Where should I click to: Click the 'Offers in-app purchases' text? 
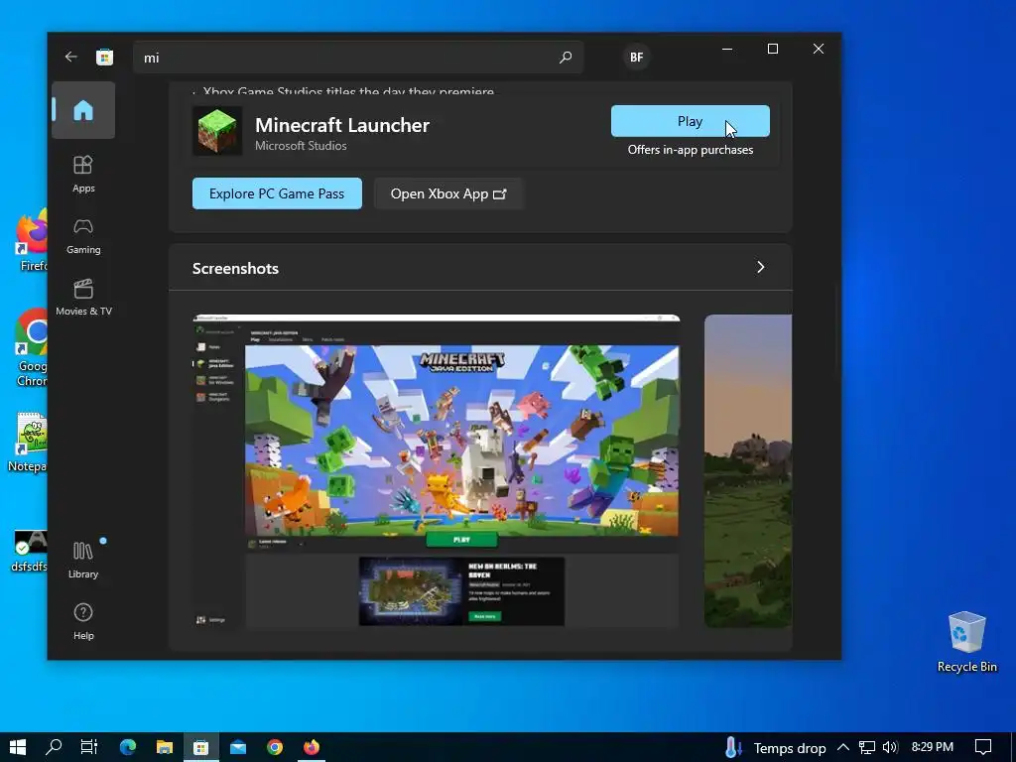pos(691,150)
